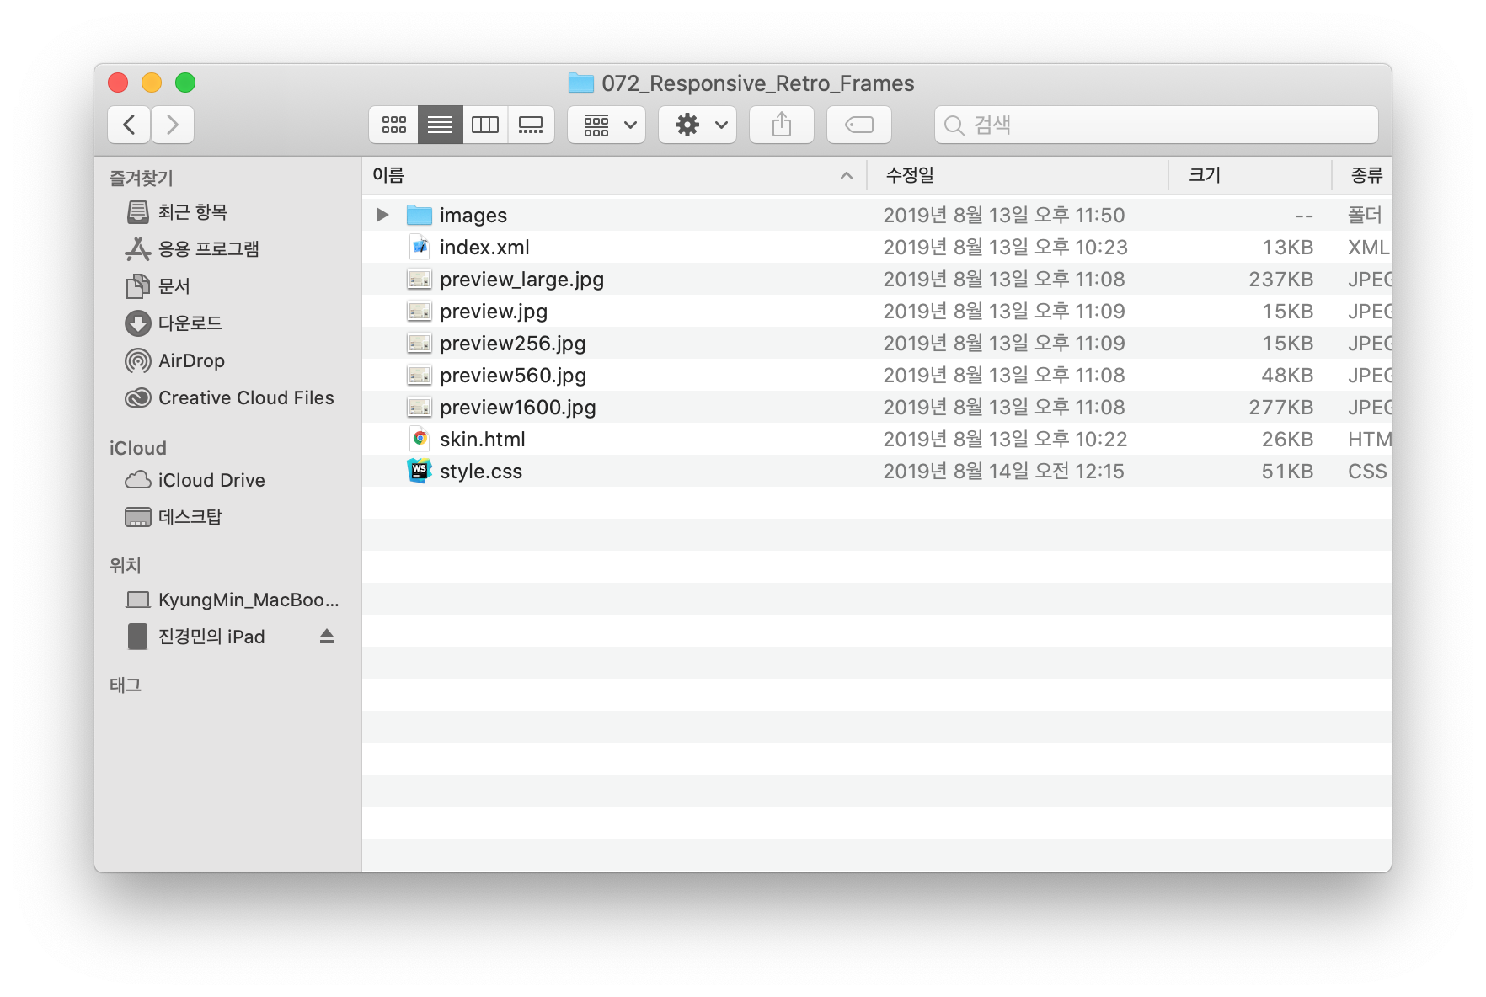Click the 다운로드 download arrow icon
The image size is (1486, 997).
[138, 323]
